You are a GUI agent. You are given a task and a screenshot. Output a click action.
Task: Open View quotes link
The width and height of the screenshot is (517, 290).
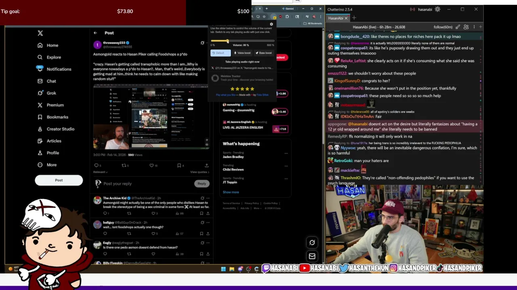(x=200, y=172)
